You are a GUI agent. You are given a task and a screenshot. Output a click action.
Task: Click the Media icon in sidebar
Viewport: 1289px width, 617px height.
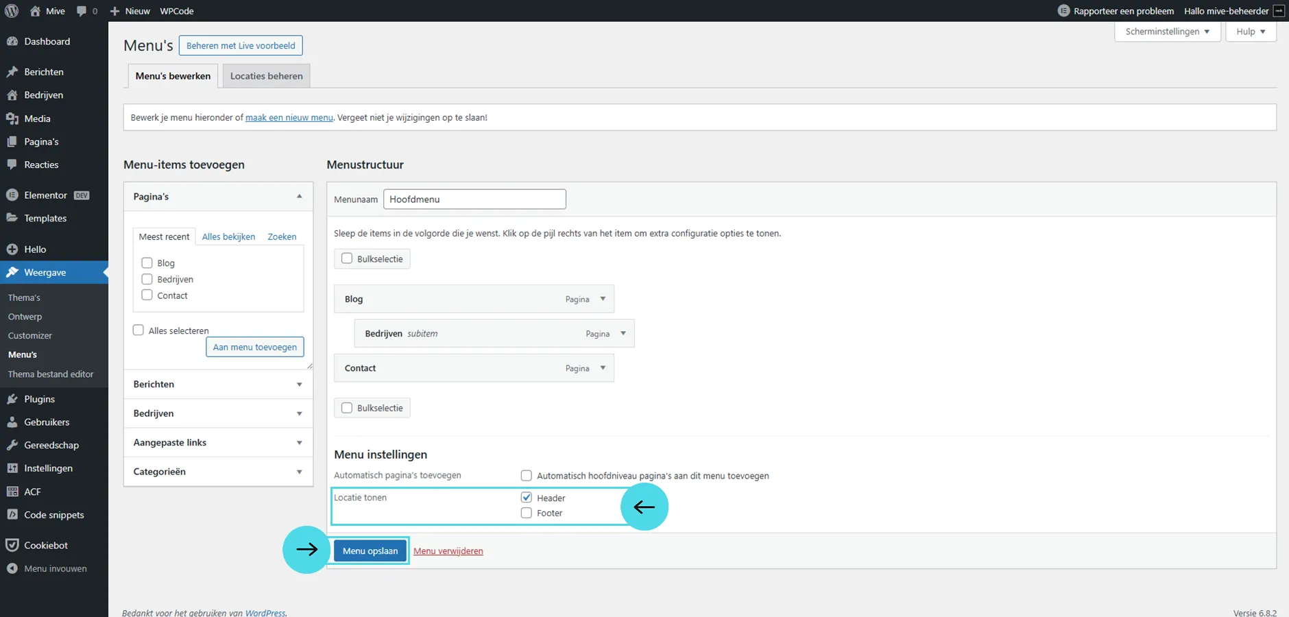12,119
